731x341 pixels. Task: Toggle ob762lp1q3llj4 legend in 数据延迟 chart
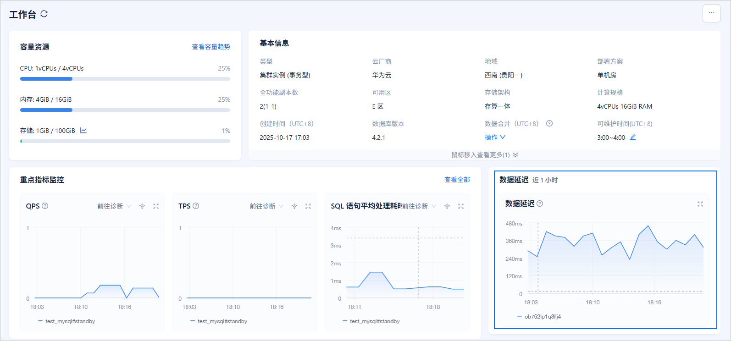click(539, 317)
